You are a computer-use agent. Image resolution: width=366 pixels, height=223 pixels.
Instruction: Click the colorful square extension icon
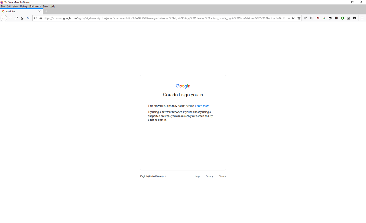pos(324,18)
